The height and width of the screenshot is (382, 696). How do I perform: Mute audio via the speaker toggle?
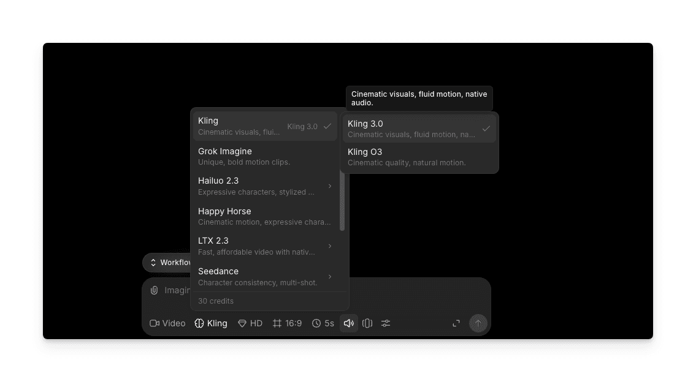pos(349,323)
